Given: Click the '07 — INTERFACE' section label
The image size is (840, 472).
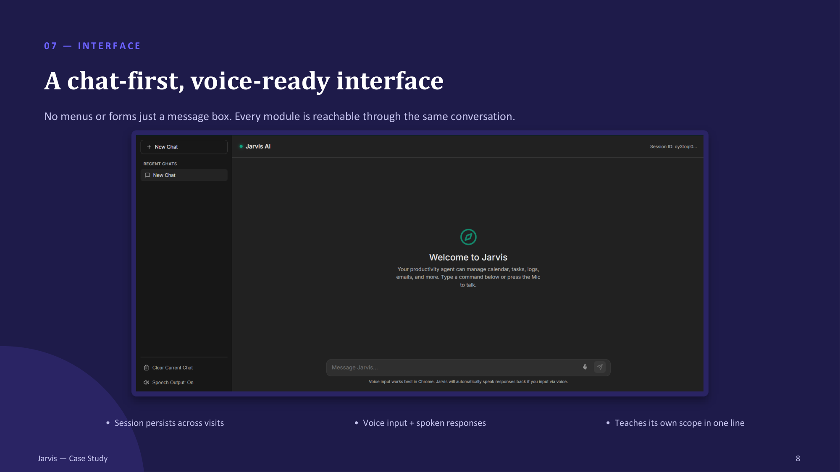Looking at the screenshot, I should pyautogui.click(x=92, y=46).
